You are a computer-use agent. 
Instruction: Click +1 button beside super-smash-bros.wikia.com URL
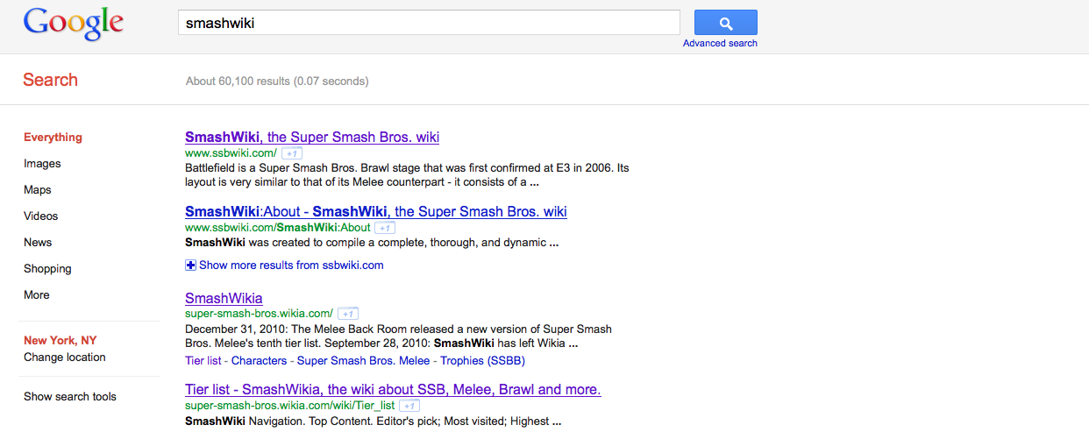pyautogui.click(x=348, y=314)
